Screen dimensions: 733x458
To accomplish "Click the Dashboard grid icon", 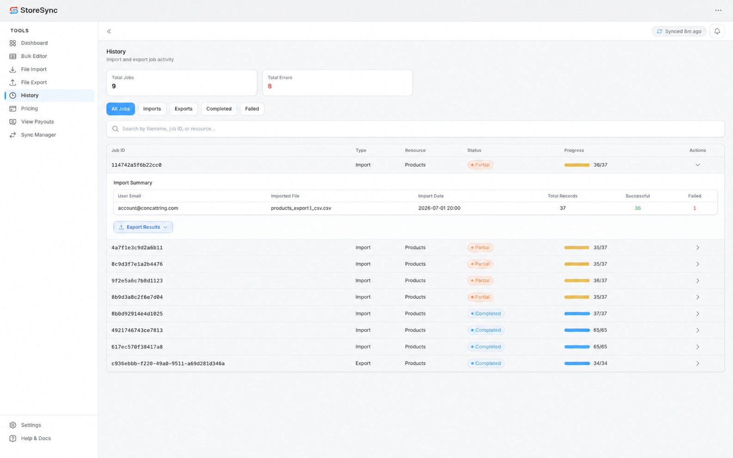I will tap(13, 43).
